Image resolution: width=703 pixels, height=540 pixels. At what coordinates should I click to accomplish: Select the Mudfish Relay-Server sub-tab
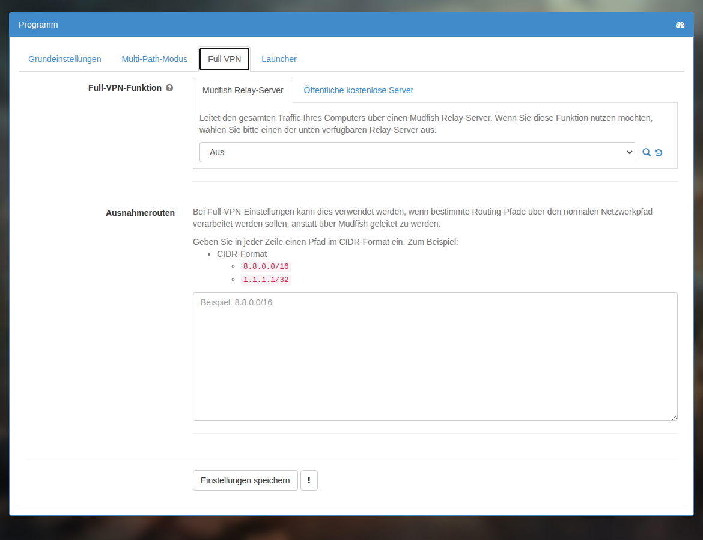[243, 90]
